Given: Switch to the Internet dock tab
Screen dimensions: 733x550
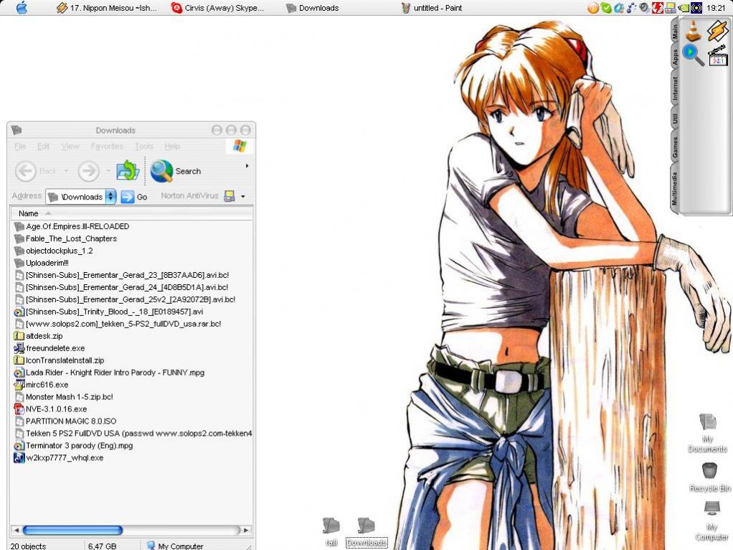Looking at the screenshot, I should [x=675, y=88].
